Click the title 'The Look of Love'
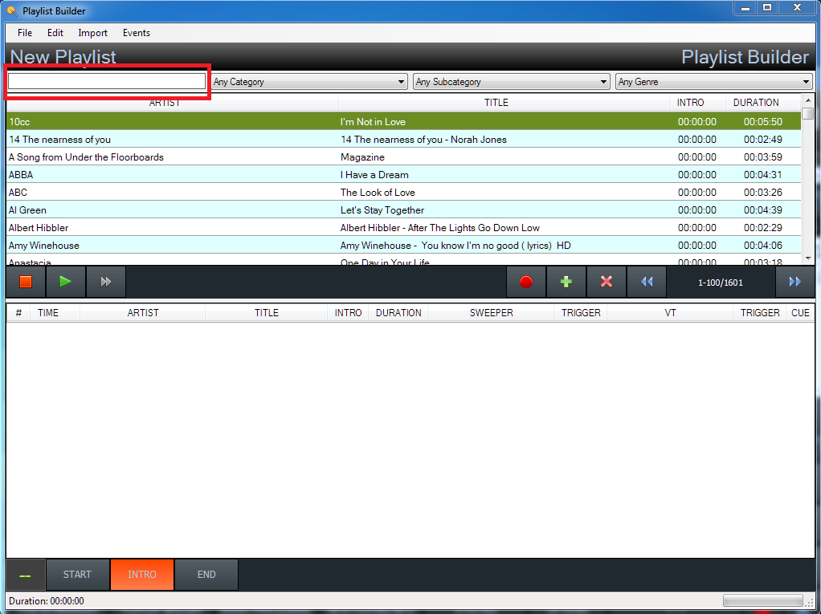 pos(378,193)
